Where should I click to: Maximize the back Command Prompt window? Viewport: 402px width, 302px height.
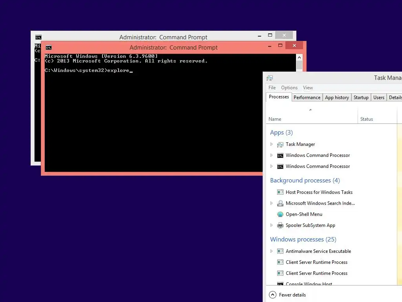point(270,35)
